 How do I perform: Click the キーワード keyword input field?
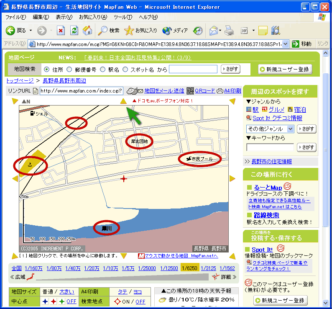click(x=270, y=147)
